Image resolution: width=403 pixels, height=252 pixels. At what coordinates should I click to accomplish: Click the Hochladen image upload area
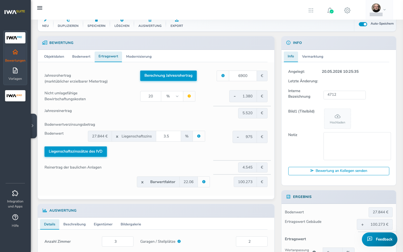click(x=338, y=119)
